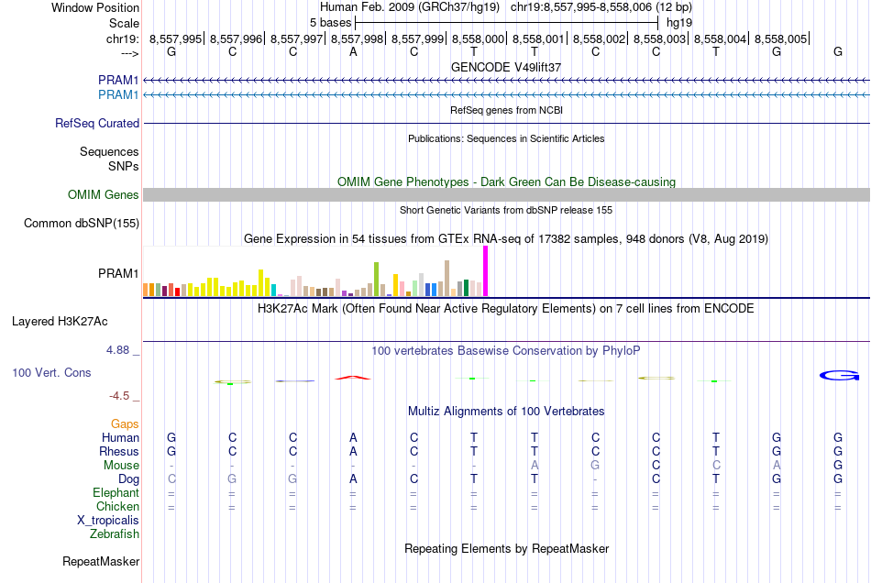The image size is (871, 583).
Task: Select the X_tropicalis species label
Action: 108,521
